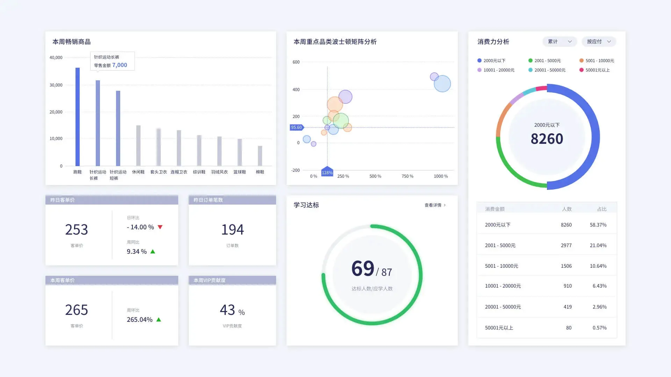
Task: Click the tallest 跑鞋 bar in the chart
Action: [78, 117]
